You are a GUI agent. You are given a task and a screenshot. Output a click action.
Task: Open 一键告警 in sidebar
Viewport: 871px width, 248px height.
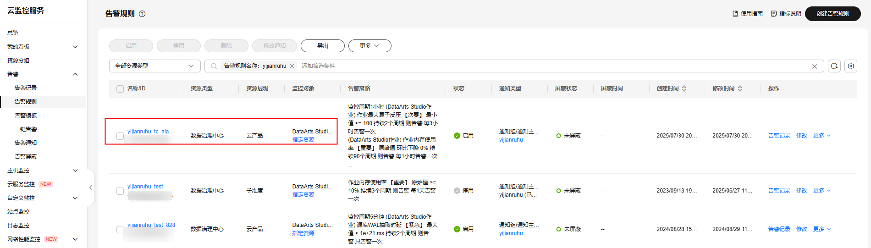coord(26,129)
